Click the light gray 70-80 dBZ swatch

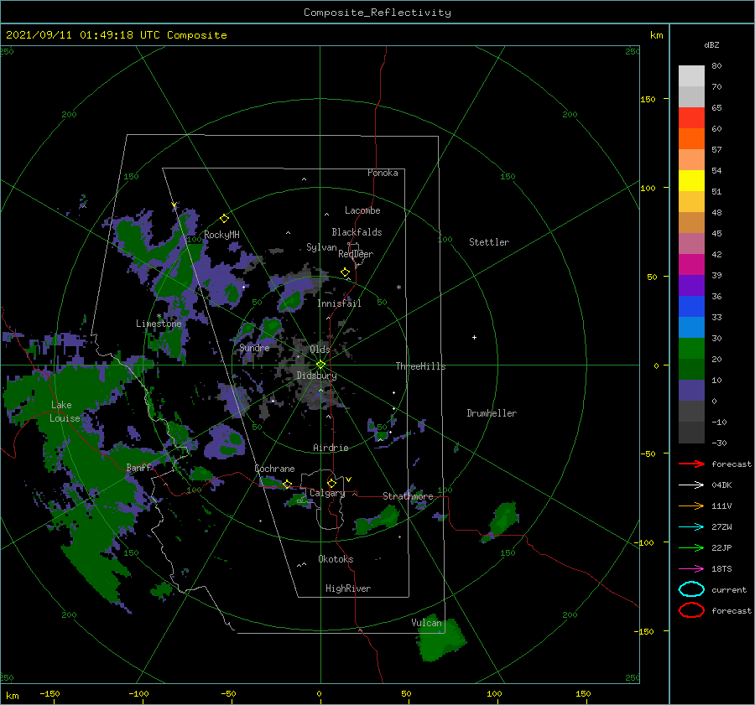click(691, 76)
